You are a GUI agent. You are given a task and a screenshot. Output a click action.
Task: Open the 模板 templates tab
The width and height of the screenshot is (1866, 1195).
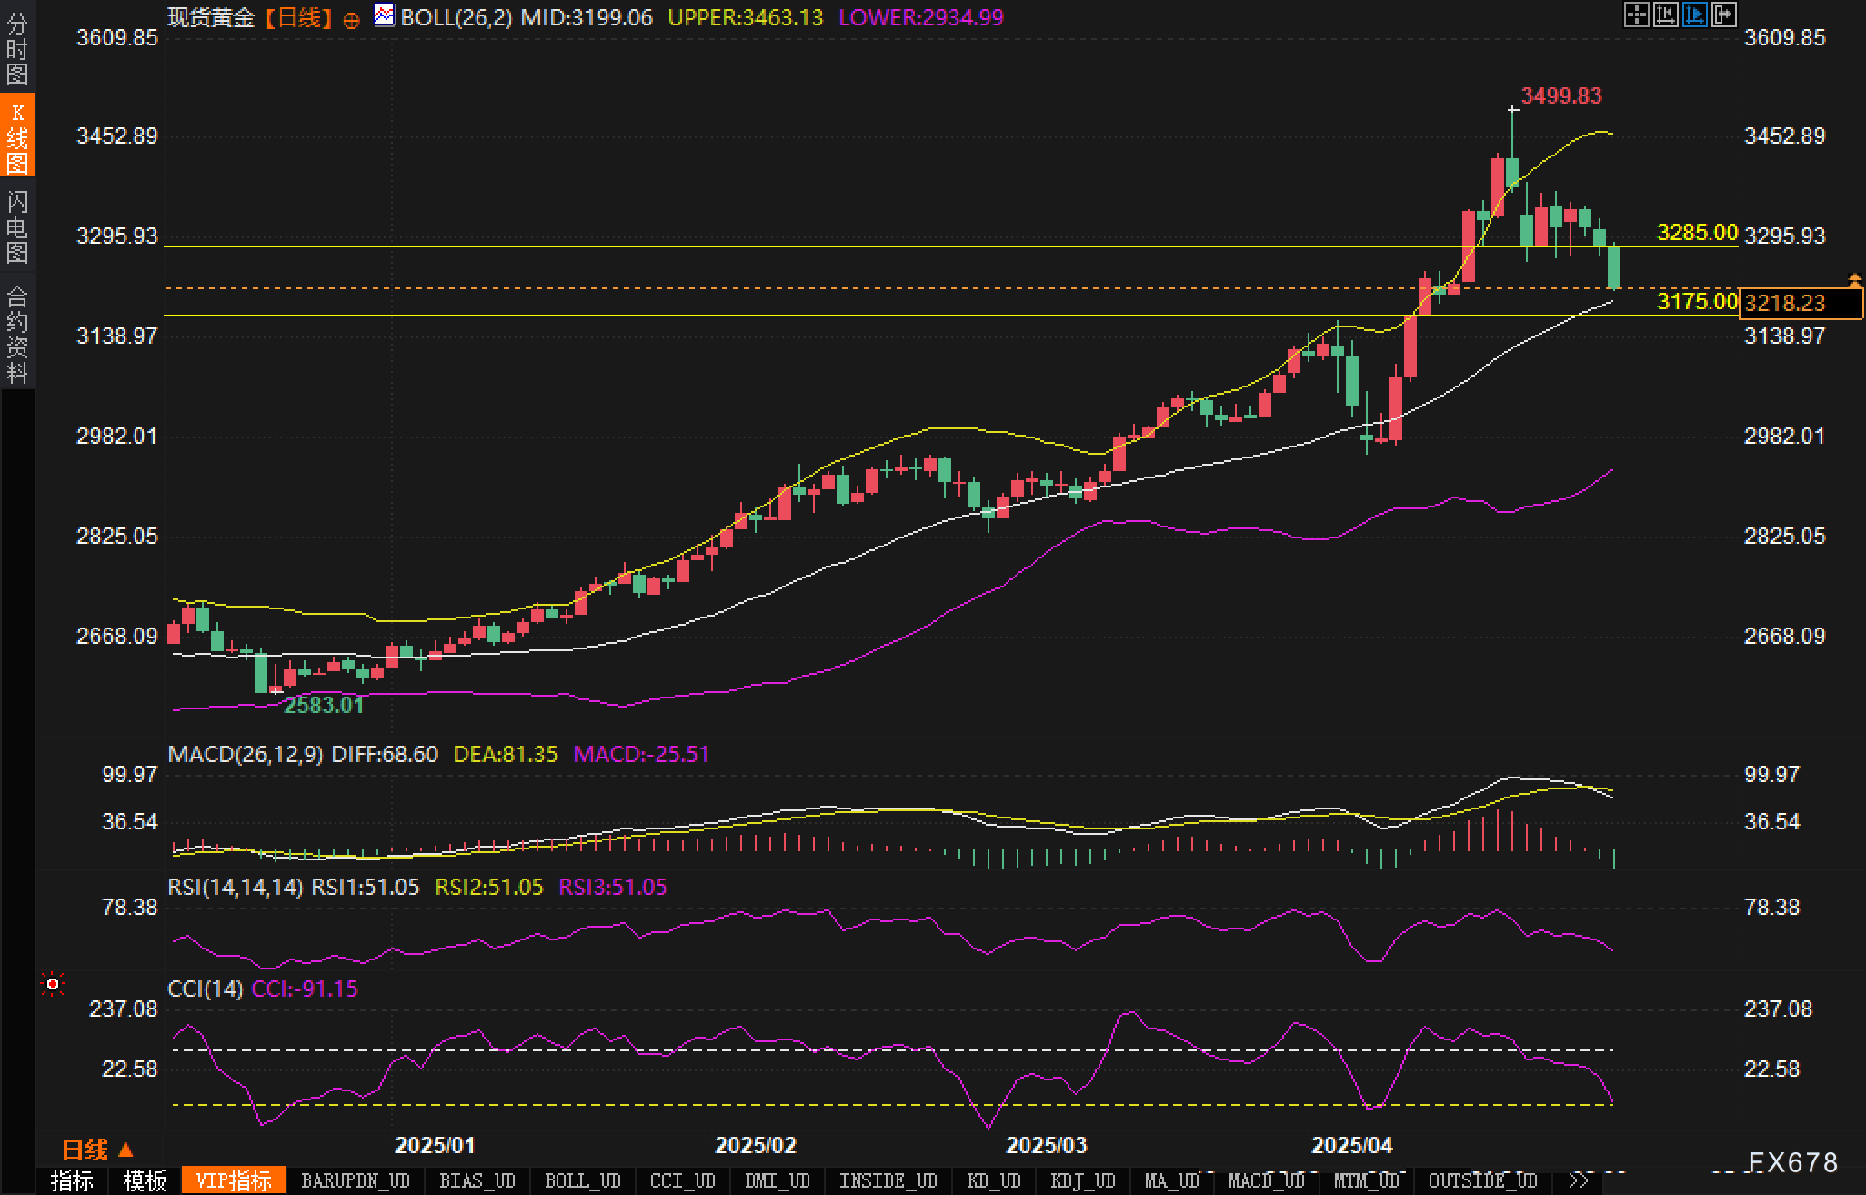click(145, 1180)
